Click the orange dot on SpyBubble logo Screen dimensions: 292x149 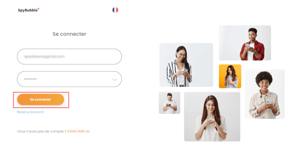38,9
